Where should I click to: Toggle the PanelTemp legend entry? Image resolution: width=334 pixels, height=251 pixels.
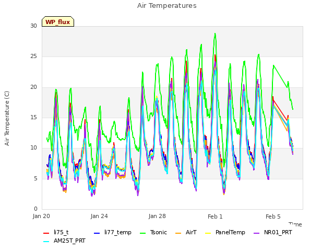point(225,232)
